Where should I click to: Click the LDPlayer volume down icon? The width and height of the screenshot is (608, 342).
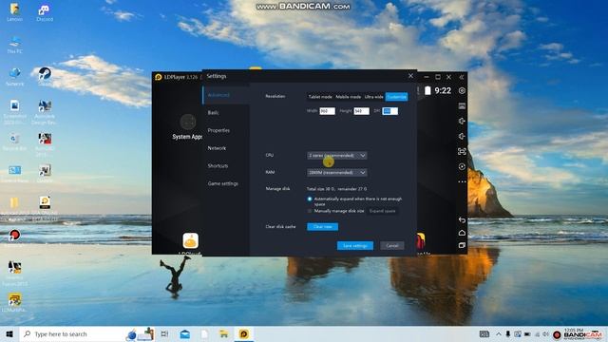point(462,136)
